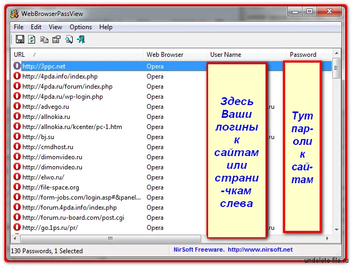Click the Save Selected Items toolbar icon
The width and height of the screenshot is (352, 267).
coord(20,39)
